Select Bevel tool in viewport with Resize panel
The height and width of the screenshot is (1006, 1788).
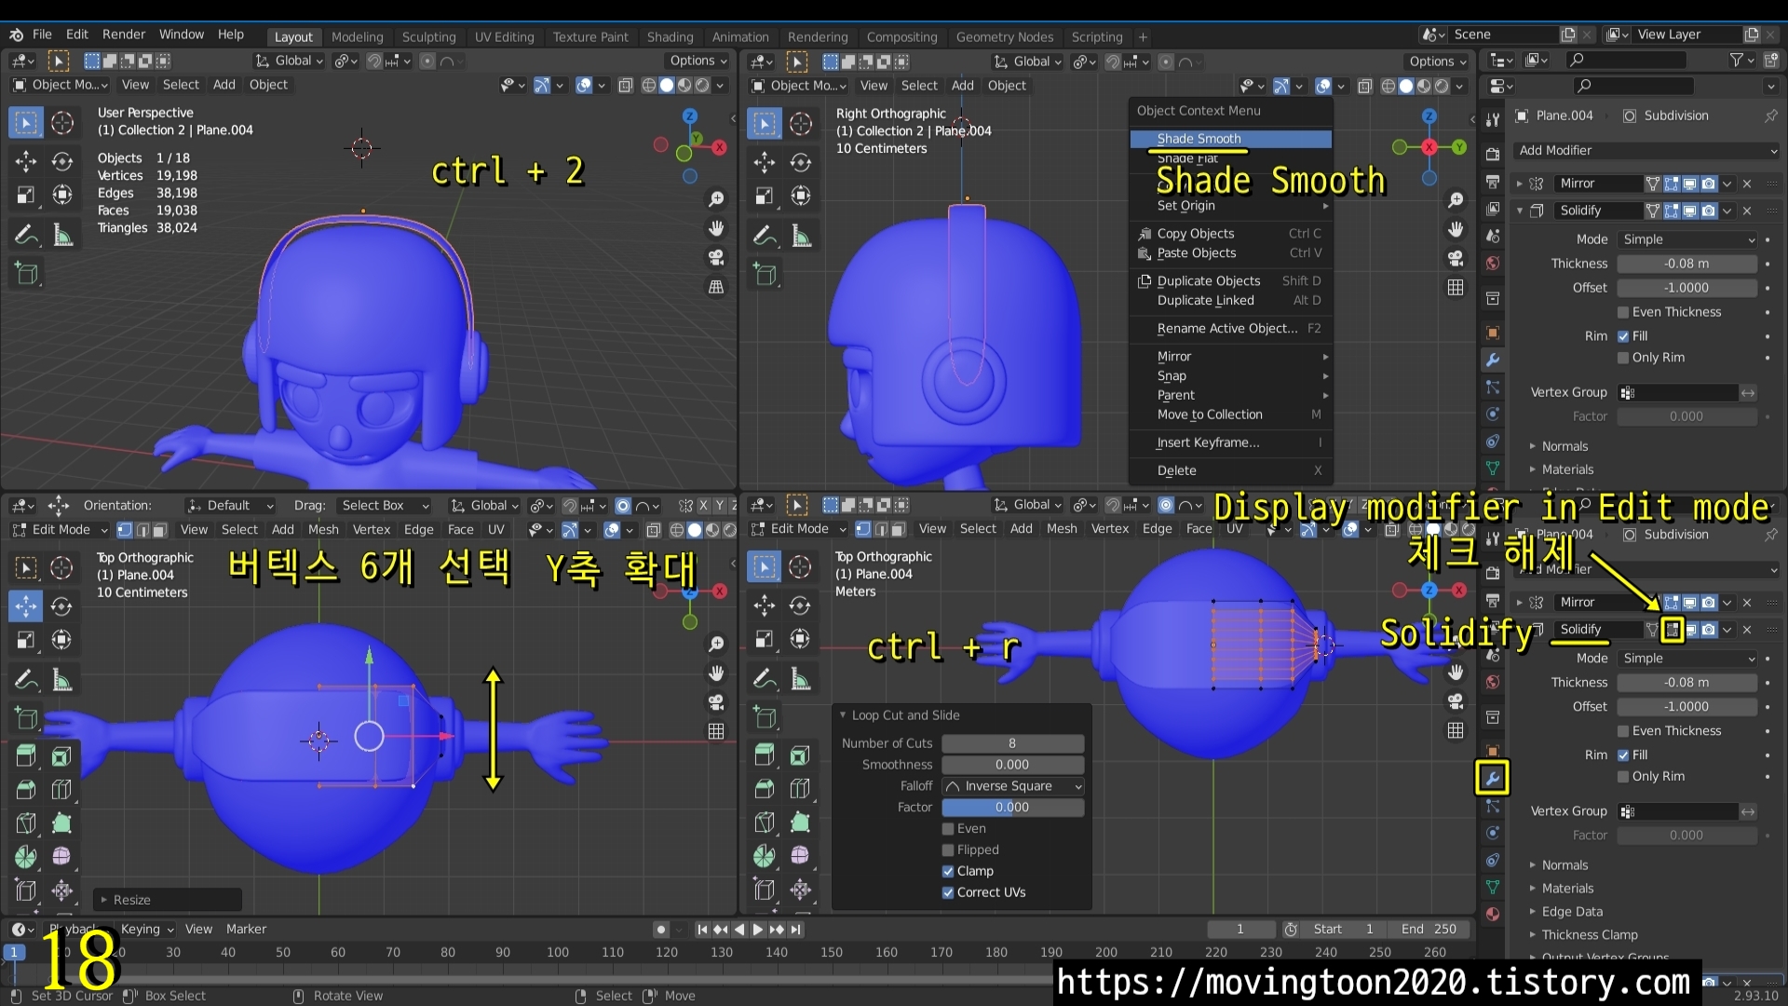click(x=26, y=790)
